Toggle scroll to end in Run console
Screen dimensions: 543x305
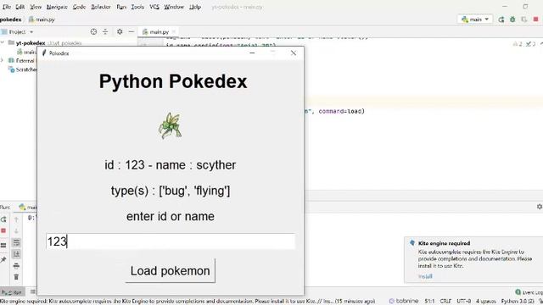(x=16, y=254)
